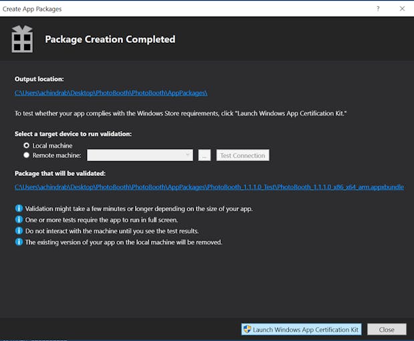This screenshot has width=414, height=341.
Task: Click the package gift box icon
Action: (22, 39)
